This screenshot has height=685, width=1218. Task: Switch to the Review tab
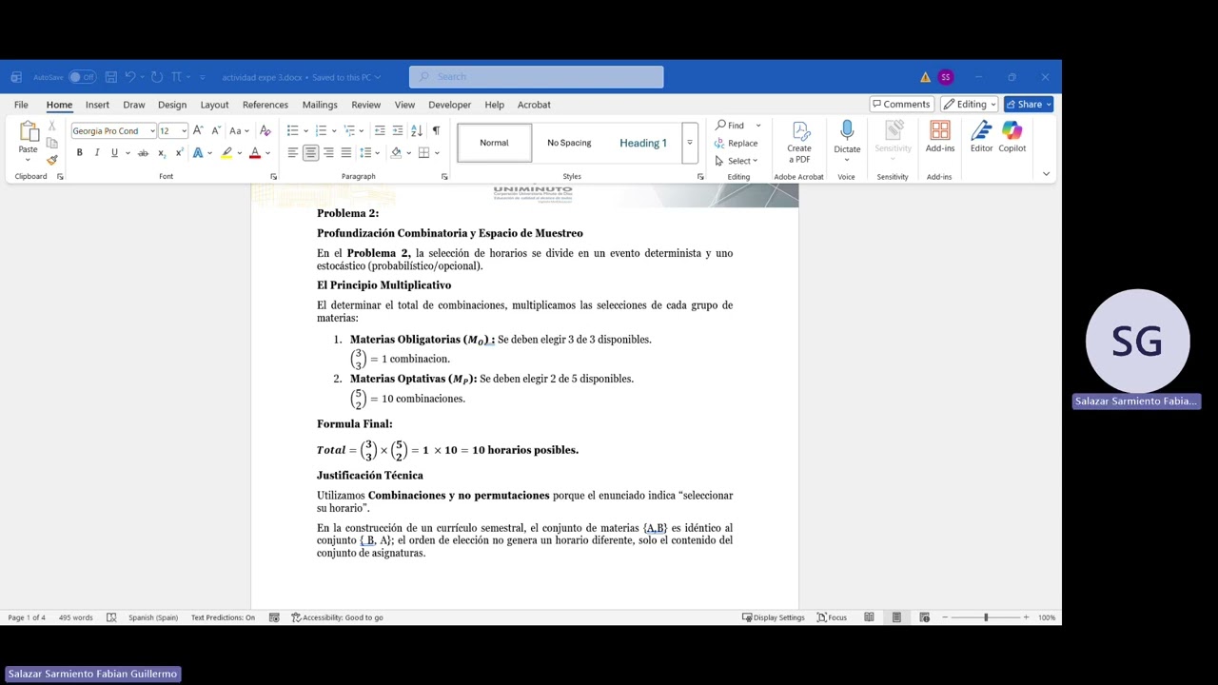click(365, 105)
